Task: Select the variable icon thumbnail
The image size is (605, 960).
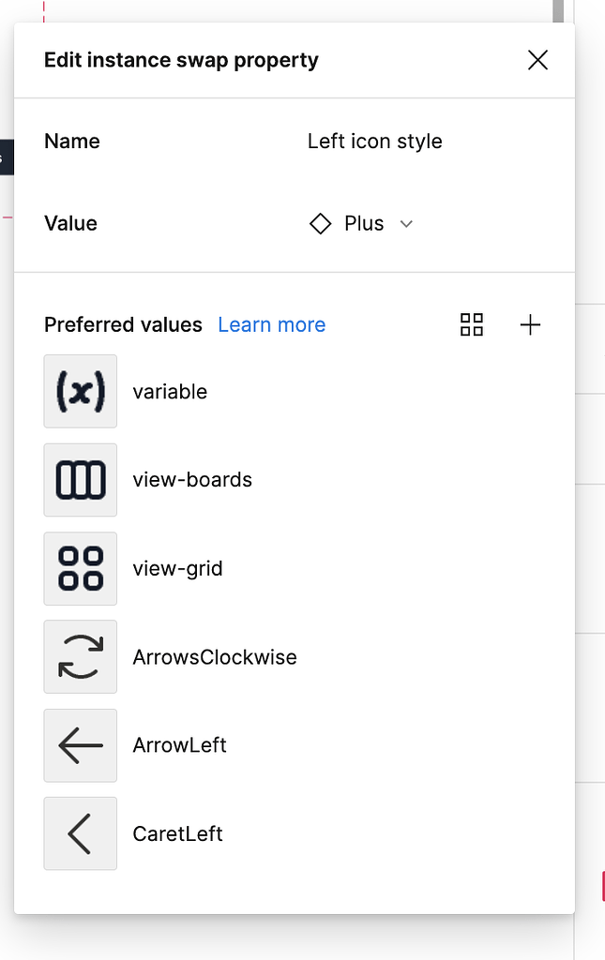Action: click(x=81, y=391)
